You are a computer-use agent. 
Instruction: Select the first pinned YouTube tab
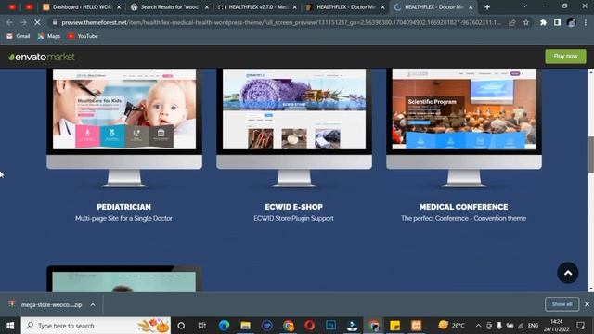point(12,7)
